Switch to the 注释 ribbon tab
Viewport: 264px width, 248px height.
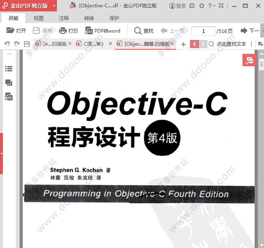tap(64, 18)
